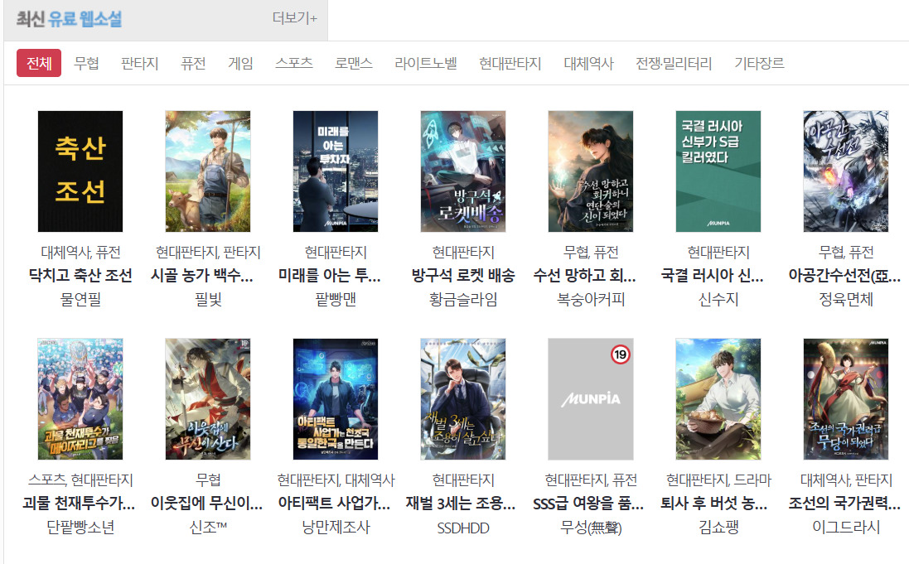This screenshot has width=909, height=564.
Task: Open the 미래를 아는 투자자 cover
Action: point(336,171)
